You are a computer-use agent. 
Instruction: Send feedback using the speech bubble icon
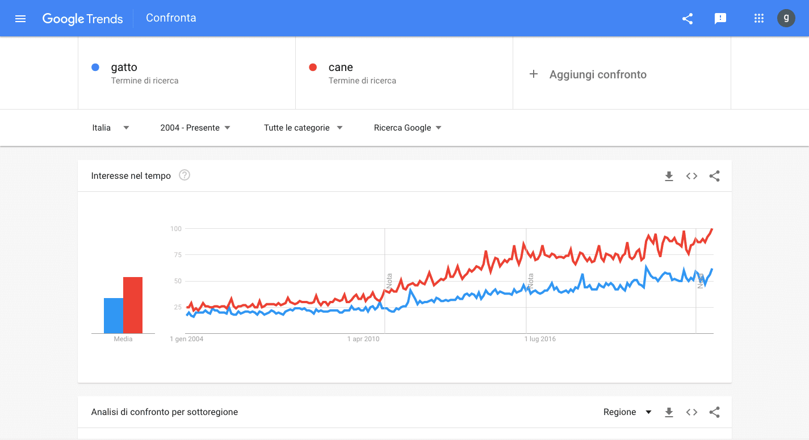point(720,18)
